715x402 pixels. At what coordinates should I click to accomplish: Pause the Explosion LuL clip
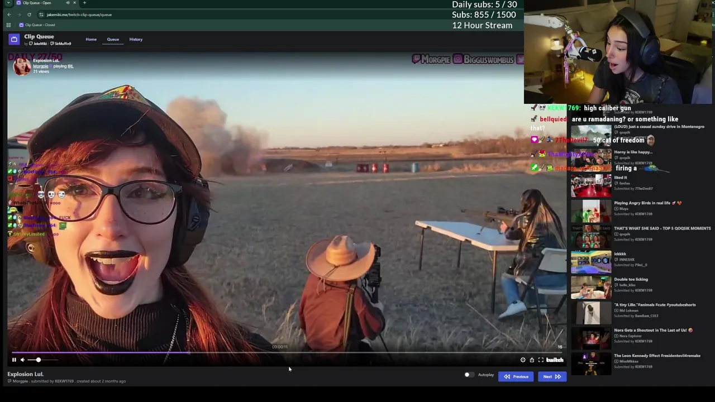pos(14,360)
